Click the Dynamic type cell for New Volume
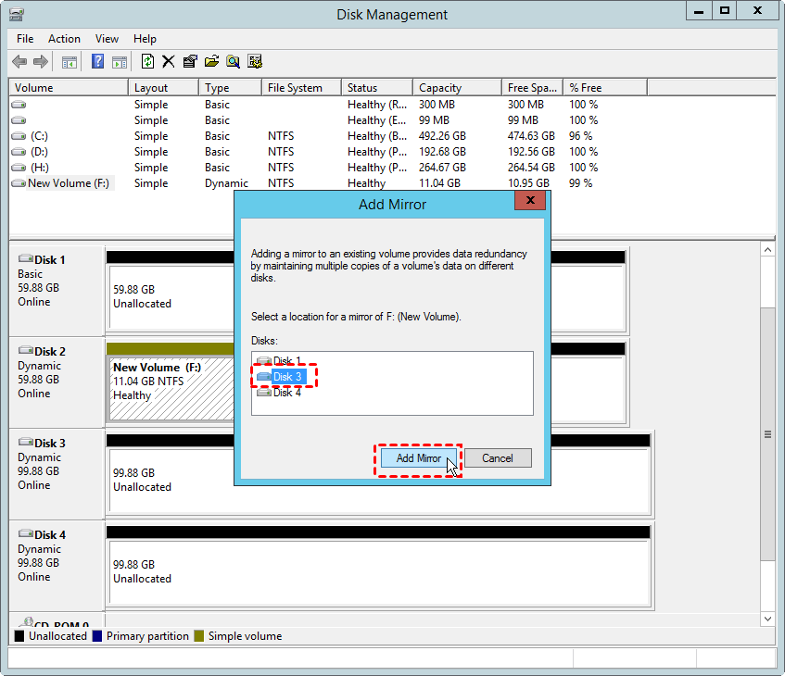 (226, 183)
